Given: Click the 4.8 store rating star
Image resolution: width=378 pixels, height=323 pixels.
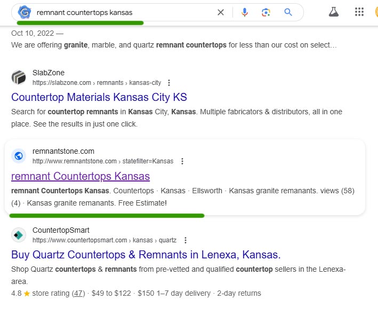Looking at the screenshot, I should point(27,294).
